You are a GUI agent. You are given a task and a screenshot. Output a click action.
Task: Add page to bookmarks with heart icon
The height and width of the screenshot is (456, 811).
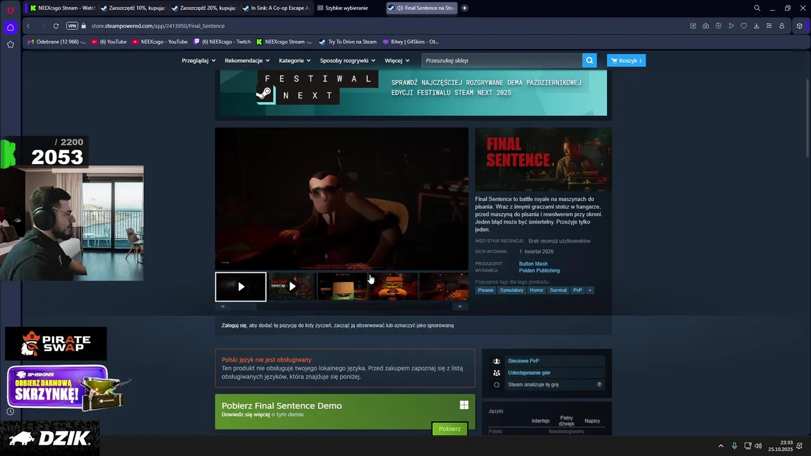click(x=744, y=26)
